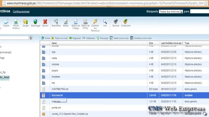
Task: Open the Todos Sus Archivos dropdown
Action: [171, 12]
